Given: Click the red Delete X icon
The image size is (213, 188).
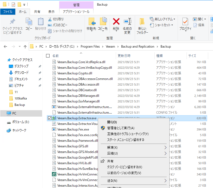Looking at the screenshot, I should coord(116,21).
